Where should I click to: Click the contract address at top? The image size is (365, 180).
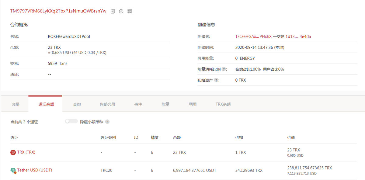[x=58, y=11]
